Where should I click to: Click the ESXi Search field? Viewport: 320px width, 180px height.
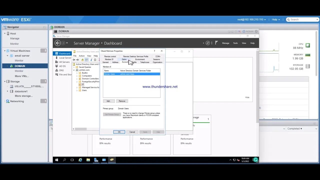pos(302,19)
